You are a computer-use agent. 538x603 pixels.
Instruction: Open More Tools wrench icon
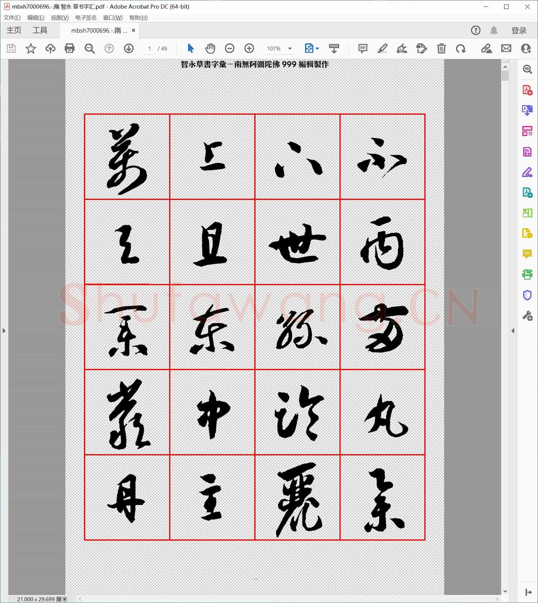[527, 316]
